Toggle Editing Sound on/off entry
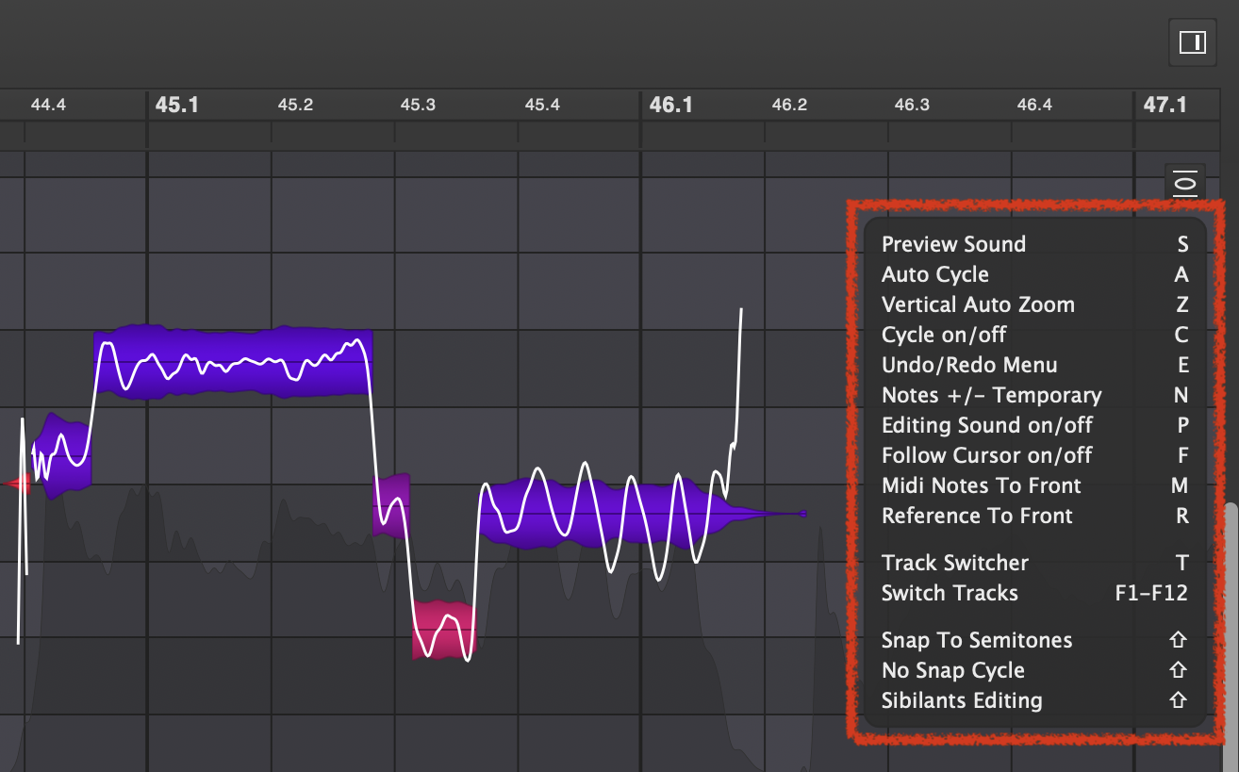The width and height of the screenshot is (1239, 772). pos(986,425)
